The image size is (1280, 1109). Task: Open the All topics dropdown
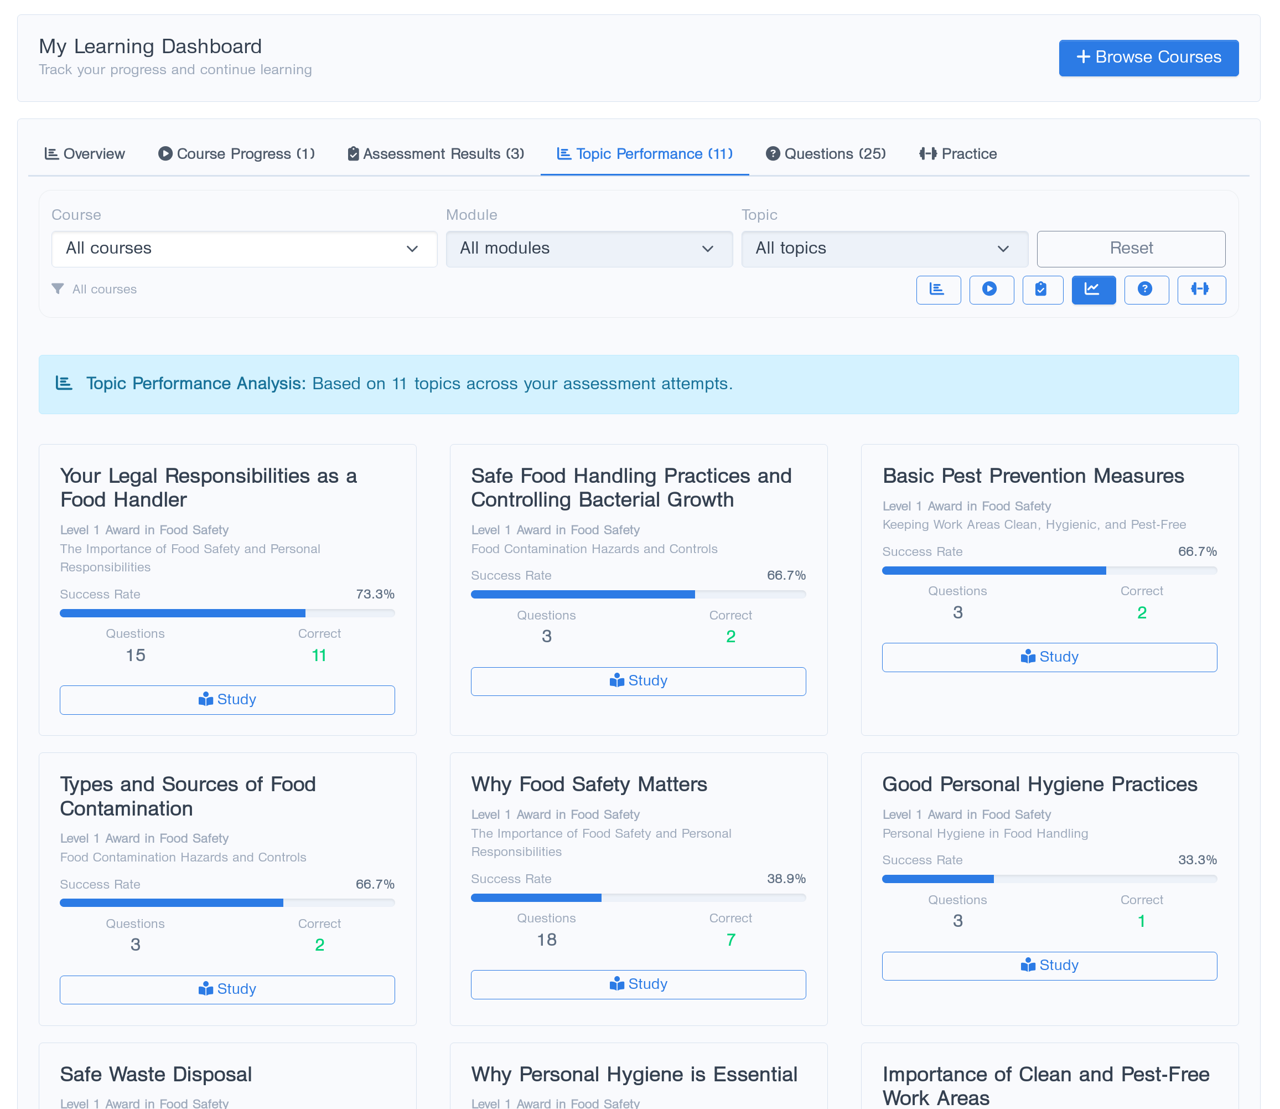[x=884, y=249]
